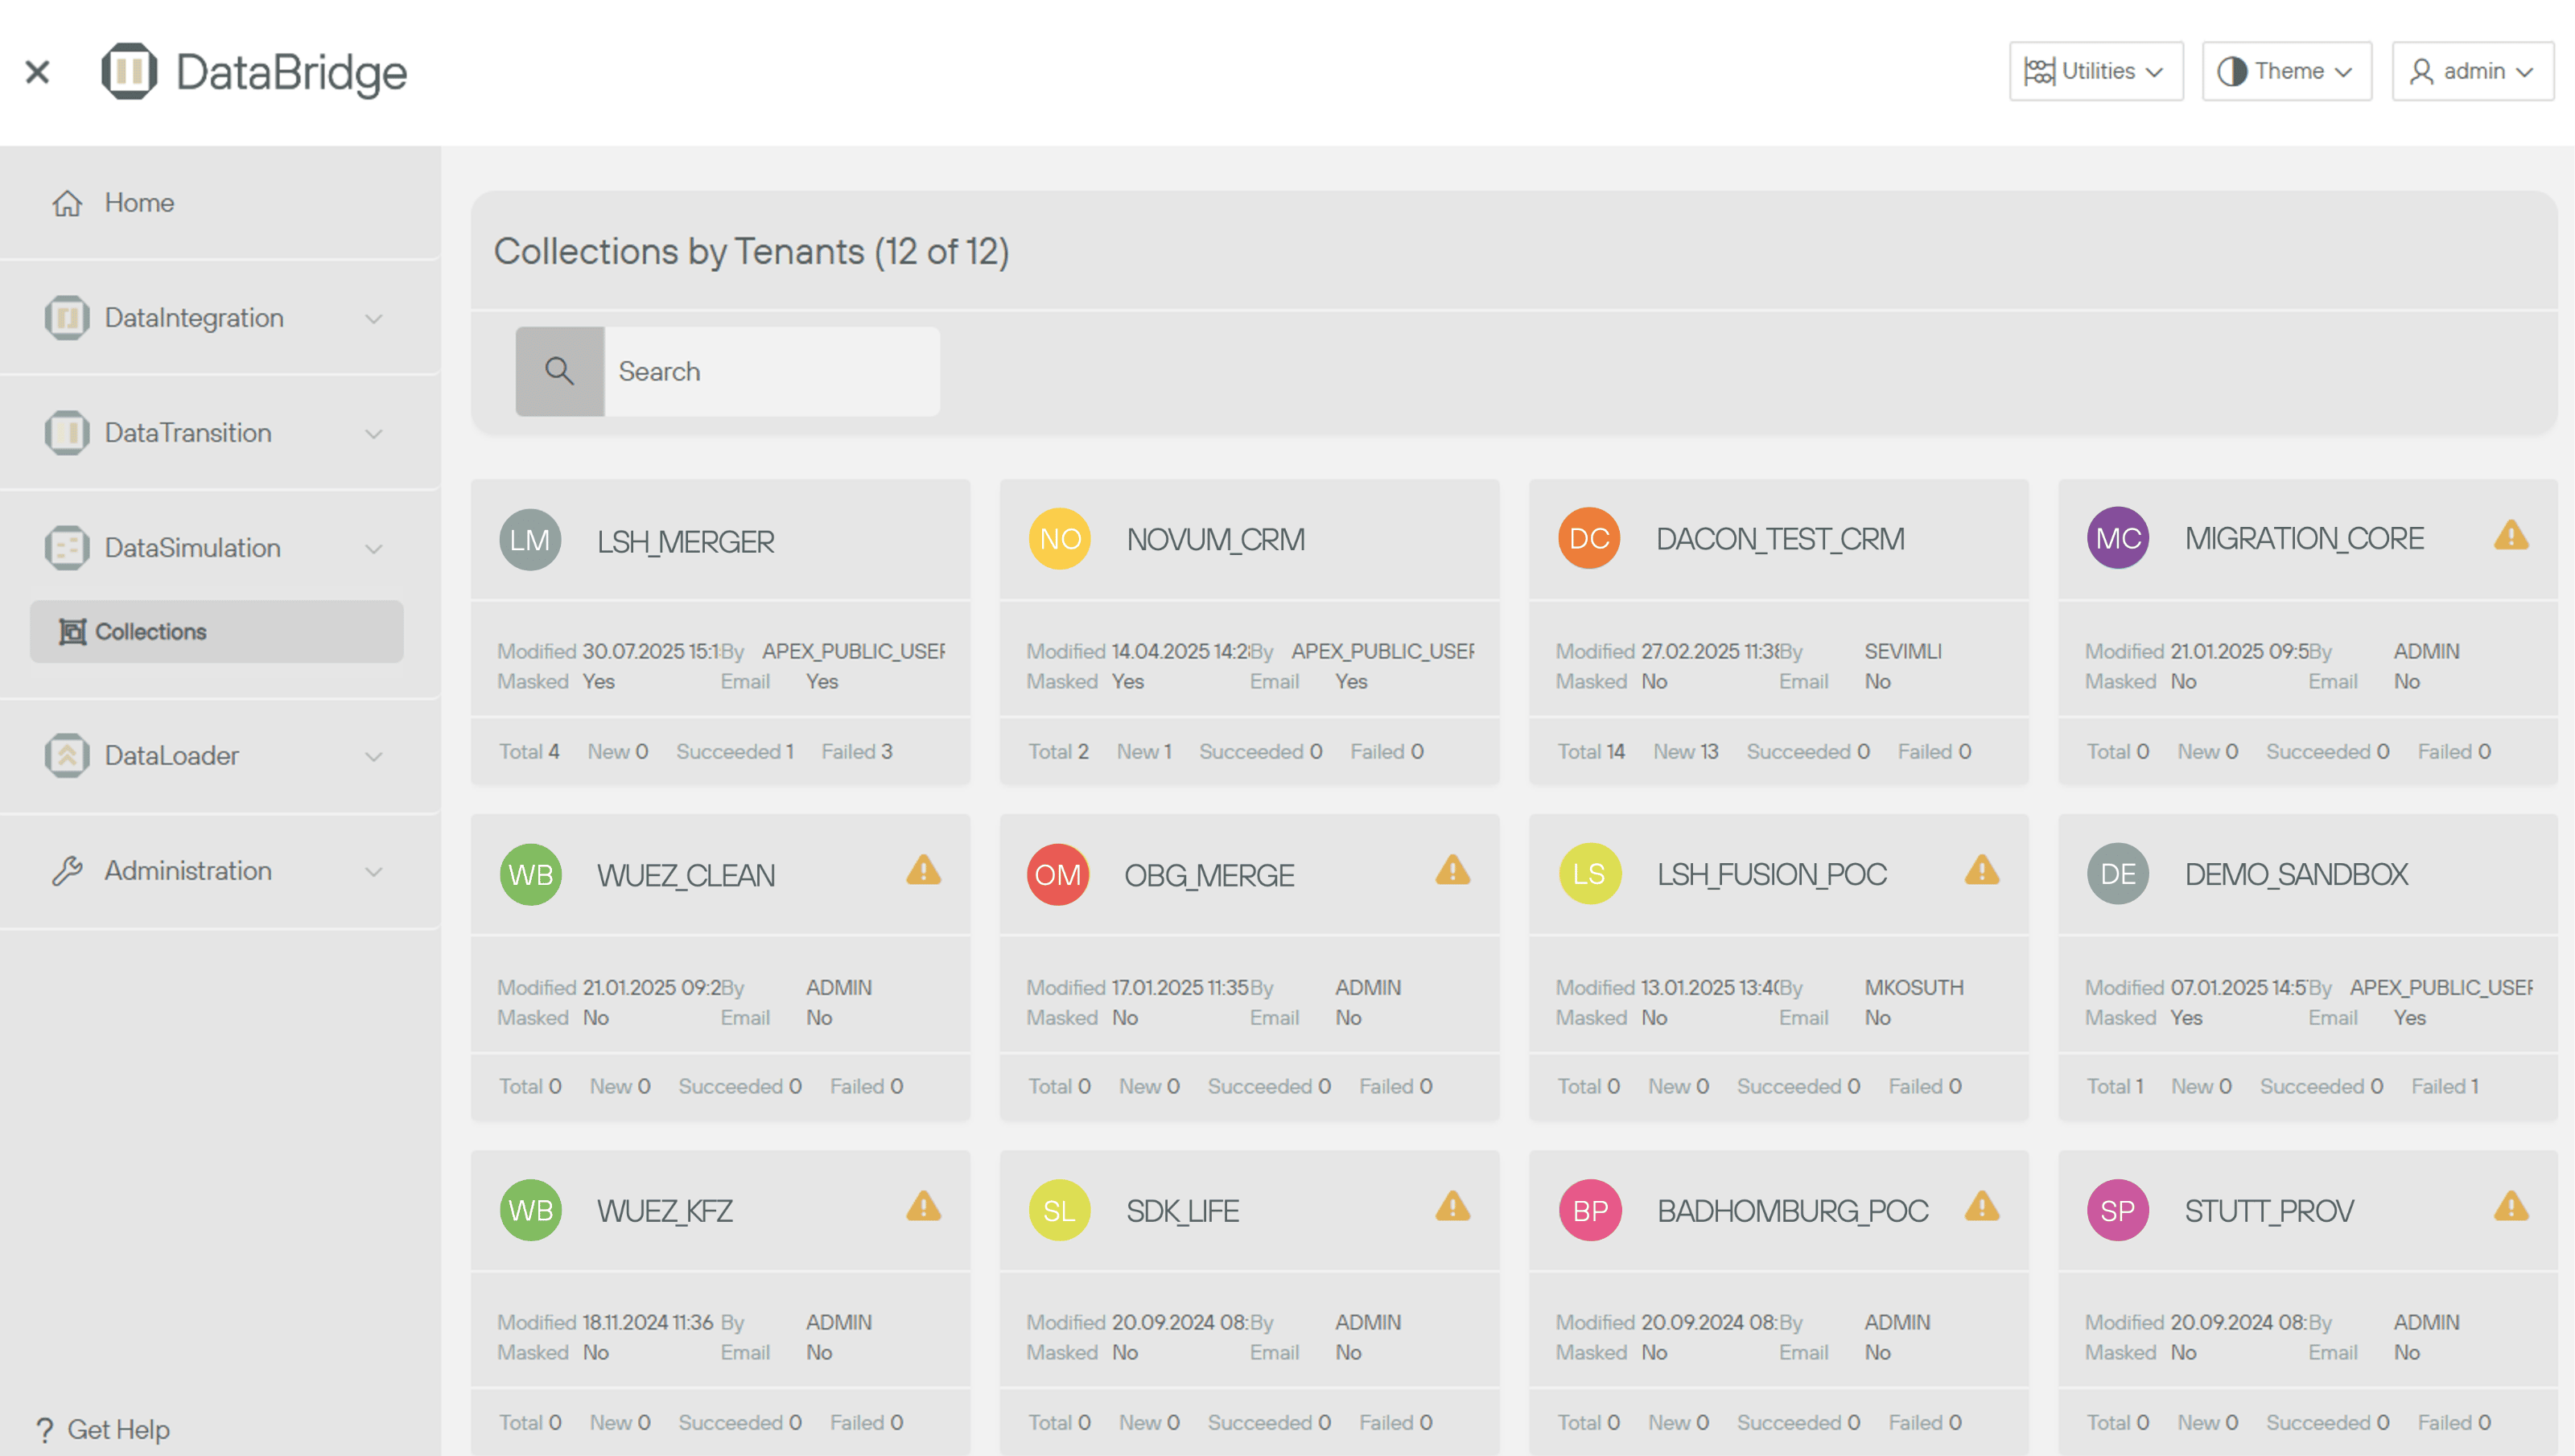Open the NOVUM_CRM collection title
The image size is (2575, 1456).
coord(1215,540)
